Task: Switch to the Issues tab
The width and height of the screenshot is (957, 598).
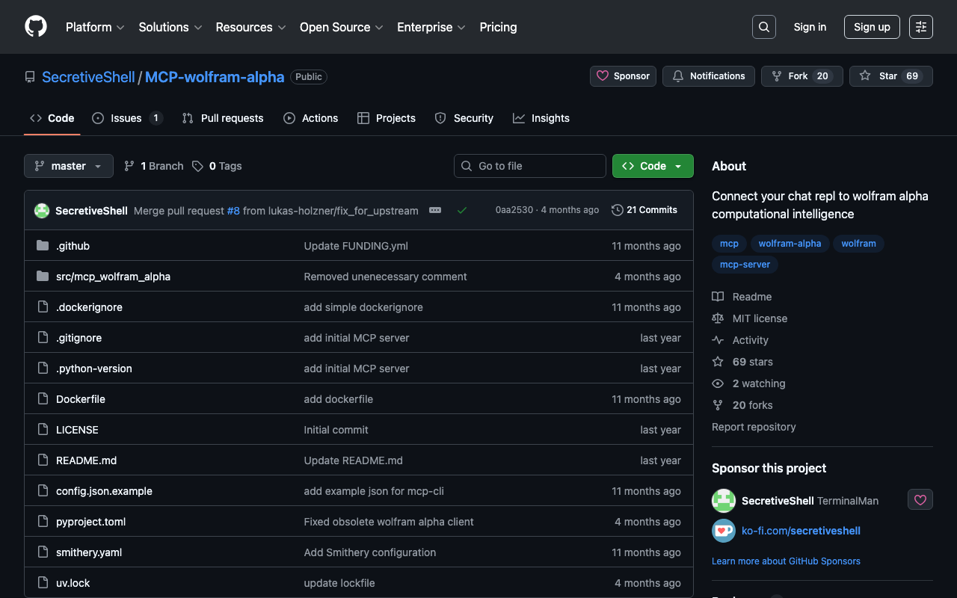Action: (126, 118)
